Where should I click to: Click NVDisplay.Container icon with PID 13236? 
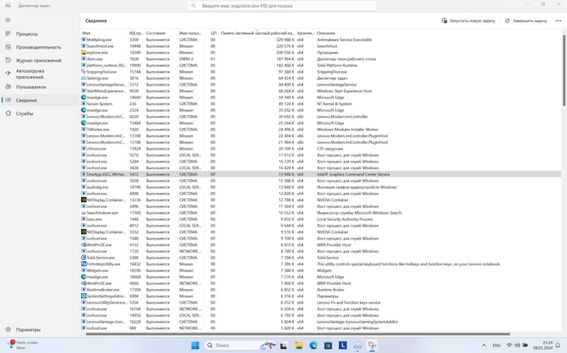coord(83,200)
